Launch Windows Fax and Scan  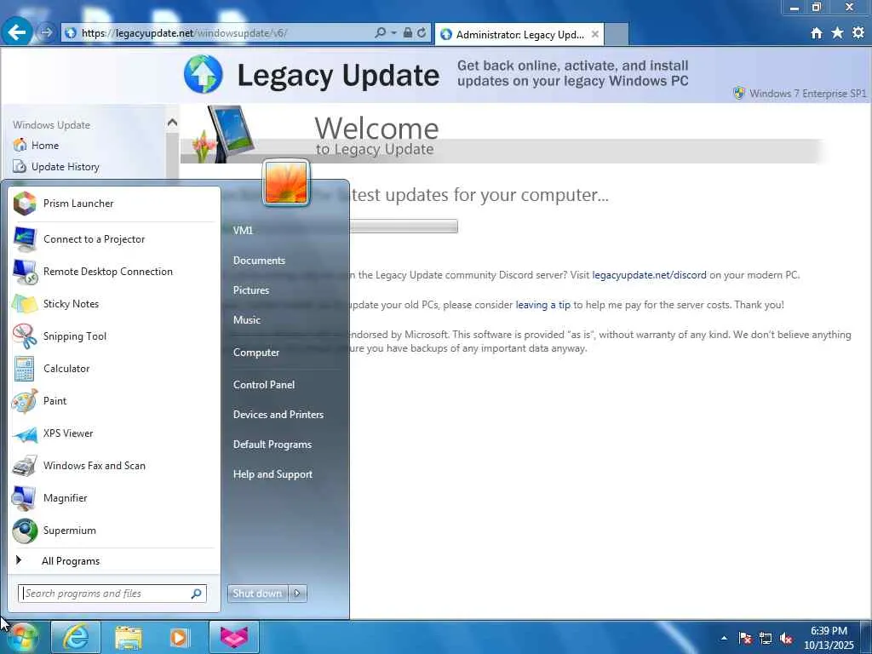click(113, 466)
